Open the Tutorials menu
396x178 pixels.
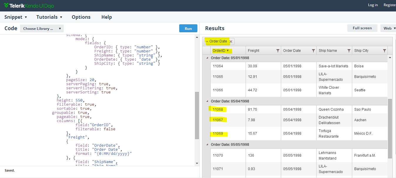tap(49, 17)
